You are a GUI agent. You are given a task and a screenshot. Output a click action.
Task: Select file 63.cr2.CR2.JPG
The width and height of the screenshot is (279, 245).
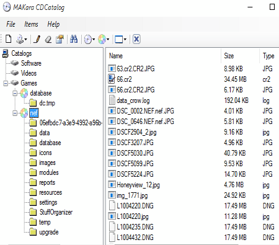[136, 69]
